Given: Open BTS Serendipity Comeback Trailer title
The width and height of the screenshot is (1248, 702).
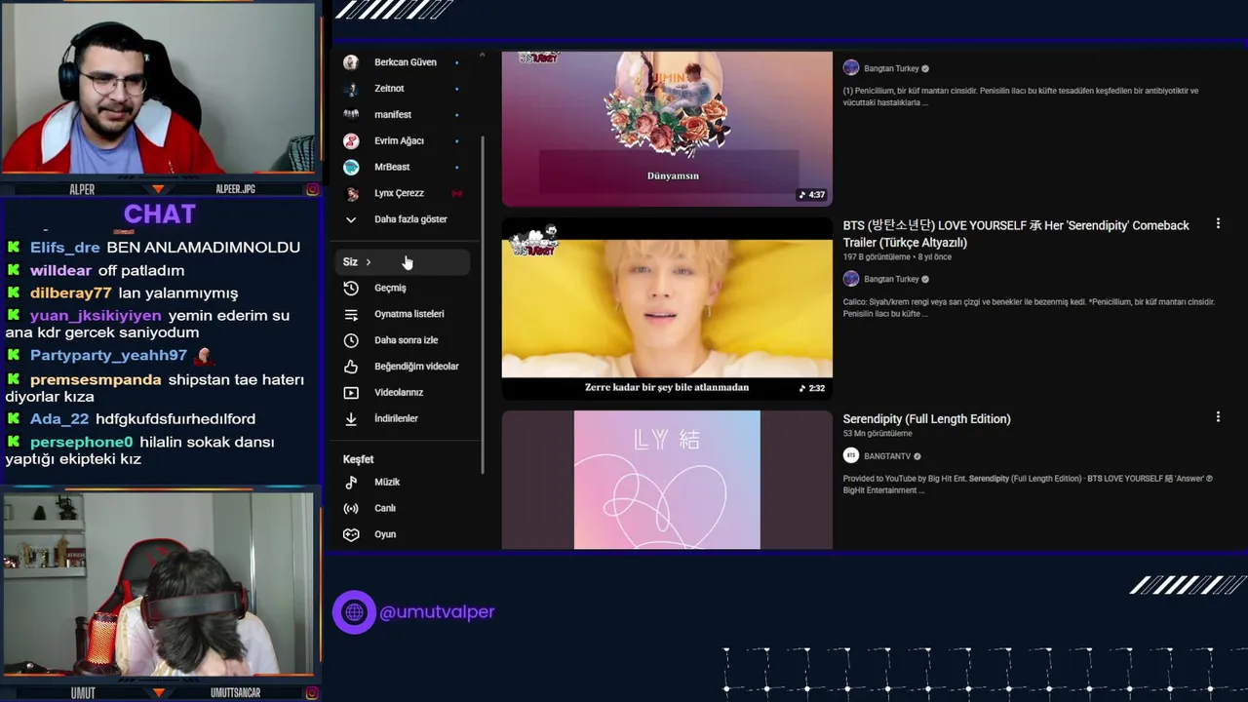Looking at the screenshot, I should tap(1016, 234).
